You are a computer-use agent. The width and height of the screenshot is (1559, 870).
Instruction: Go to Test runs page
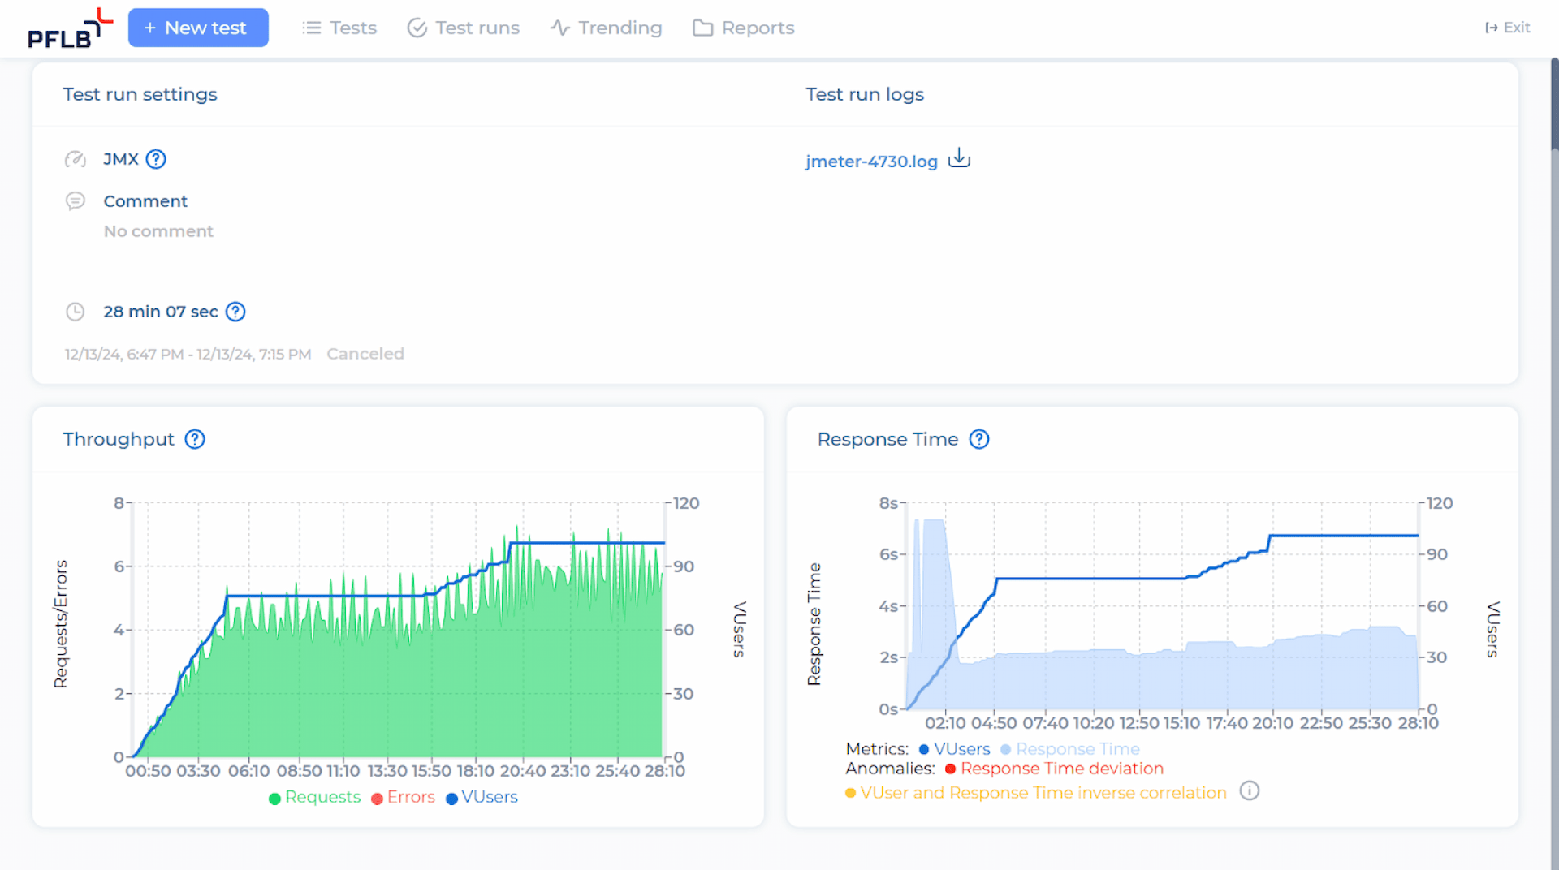click(x=463, y=28)
